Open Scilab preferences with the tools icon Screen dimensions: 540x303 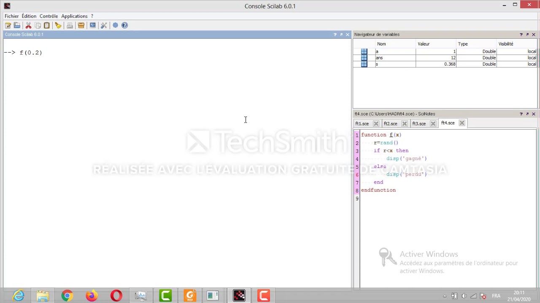(104, 25)
